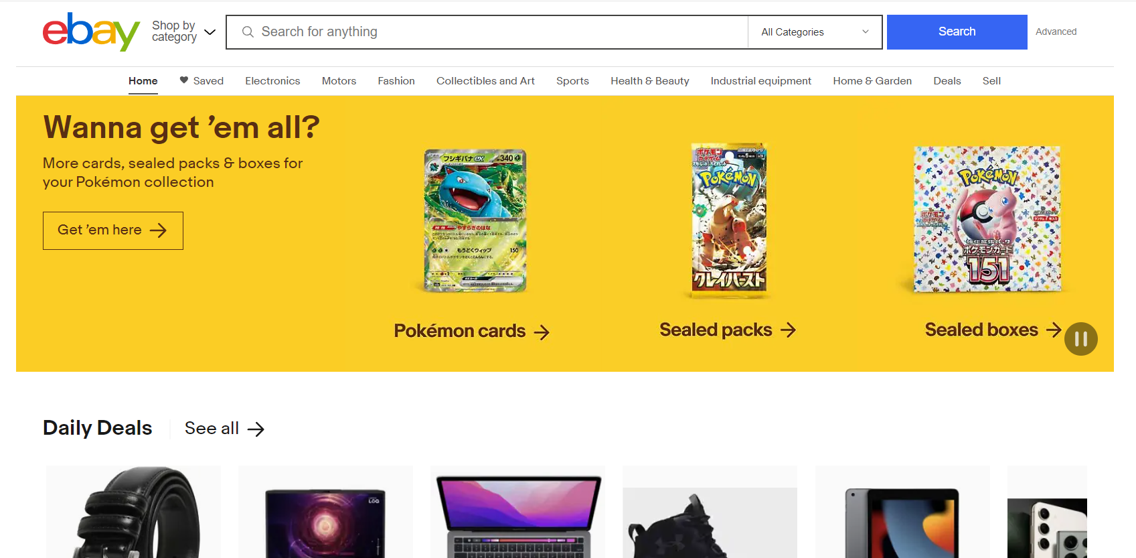Click the arrow next to Pokémon cards
The width and height of the screenshot is (1136, 558).
pyautogui.click(x=542, y=332)
